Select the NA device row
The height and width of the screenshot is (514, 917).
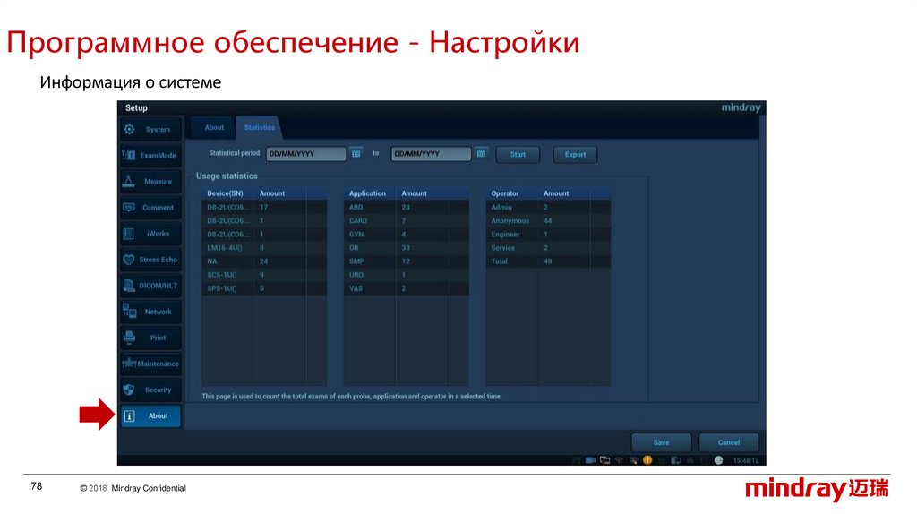(264, 261)
